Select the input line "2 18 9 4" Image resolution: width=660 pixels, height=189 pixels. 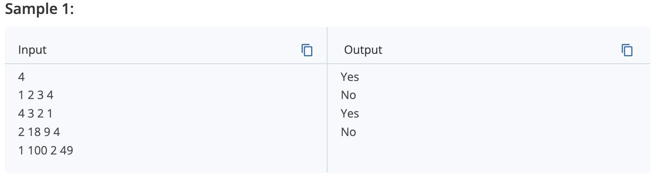pyautogui.click(x=39, y=132)
